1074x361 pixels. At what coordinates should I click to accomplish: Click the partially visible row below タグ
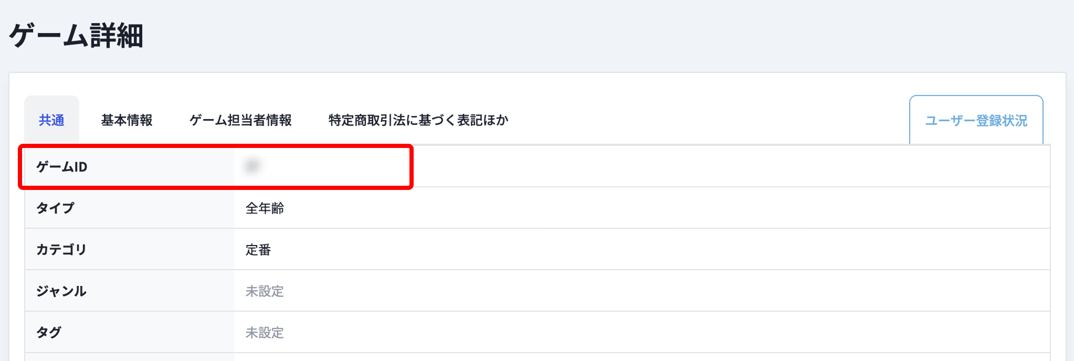pyautogui.click(x=537, y=357)
